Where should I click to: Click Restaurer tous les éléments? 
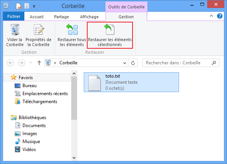coord(72,35)
